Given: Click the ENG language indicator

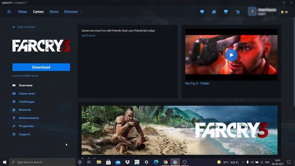Looking at the screenshot, I should 267,162.
